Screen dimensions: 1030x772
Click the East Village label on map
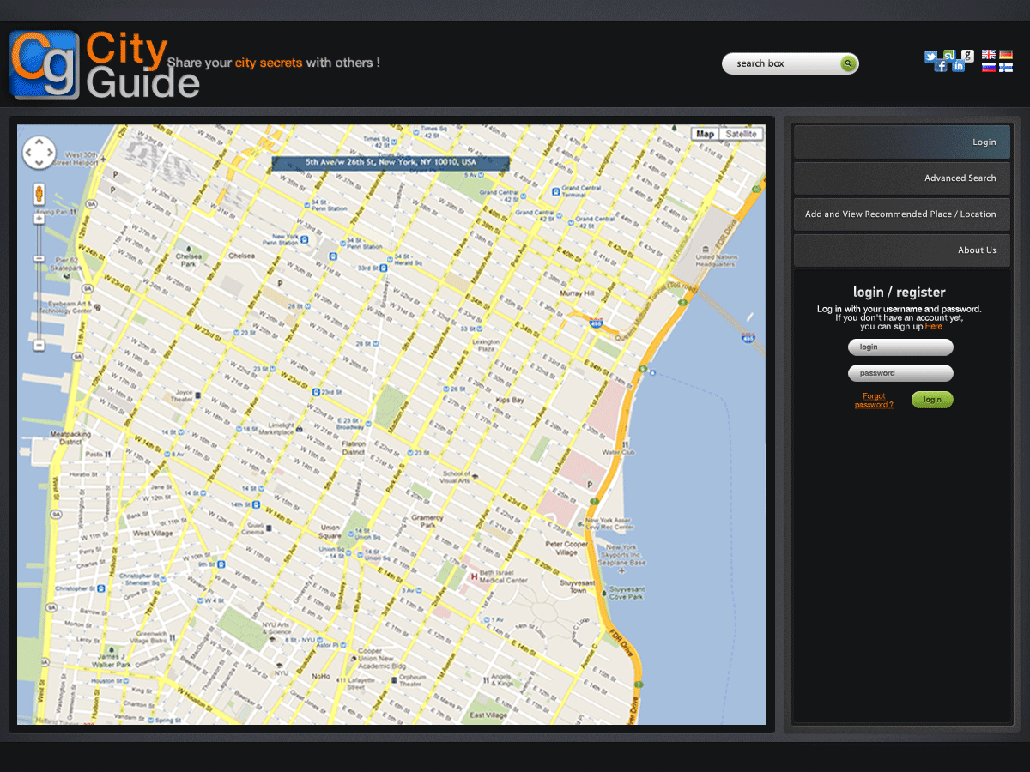point(487,715)
